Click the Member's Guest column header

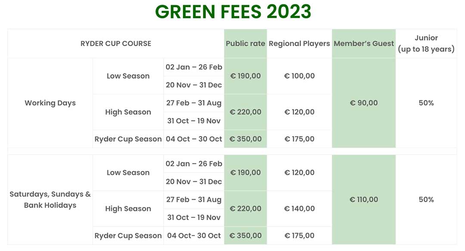[x=364, y=43]
